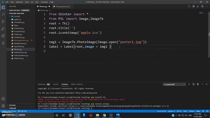Open File Explorer from the taskbar
Screen dimensions: 210x118
click(97, 115)
